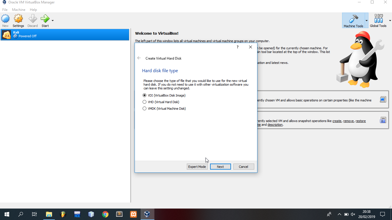
Task: Click the Snapshots tool camera icon
Action: pos(383,120)
